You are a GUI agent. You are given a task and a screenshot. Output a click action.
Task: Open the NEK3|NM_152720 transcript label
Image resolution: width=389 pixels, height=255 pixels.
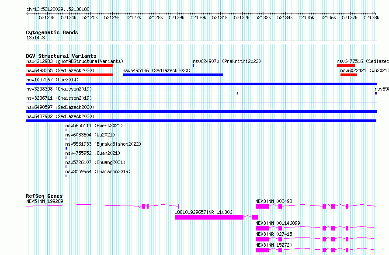coord(274,245)
